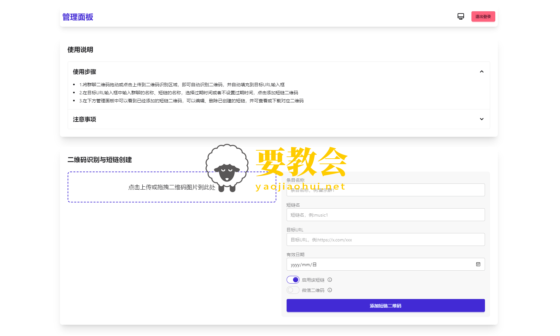
Task: Click the 目标URL field label
Action: click(295, 230)
